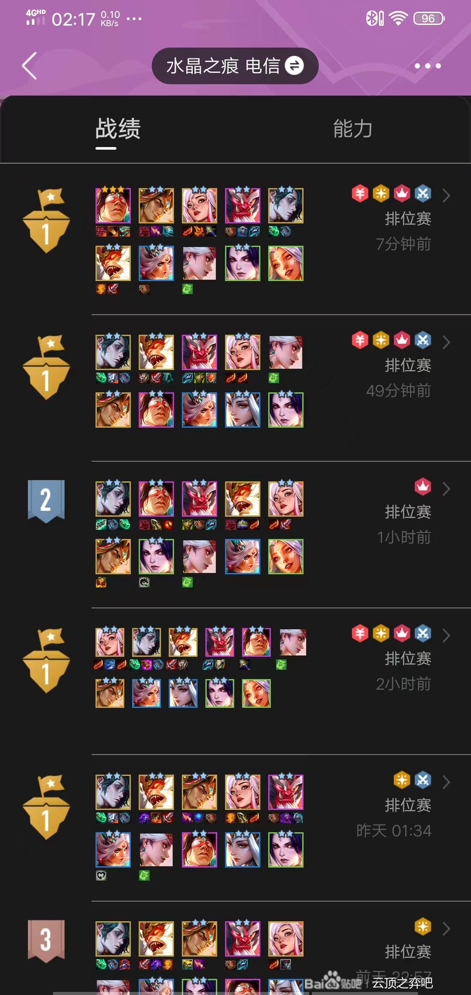Expand the 昨天 01:34 match chevron
The width and height of the screenshot is (471, 995).
click(x=446, y=782)
